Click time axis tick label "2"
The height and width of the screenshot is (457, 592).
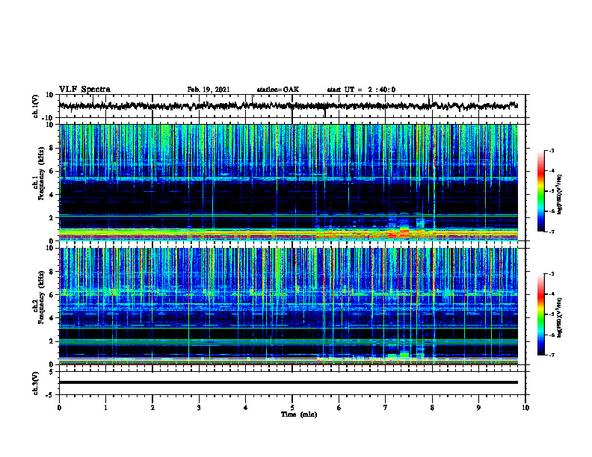click(x=152, y=408)
